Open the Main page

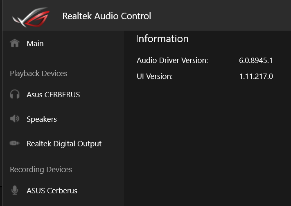pos(35,44)
